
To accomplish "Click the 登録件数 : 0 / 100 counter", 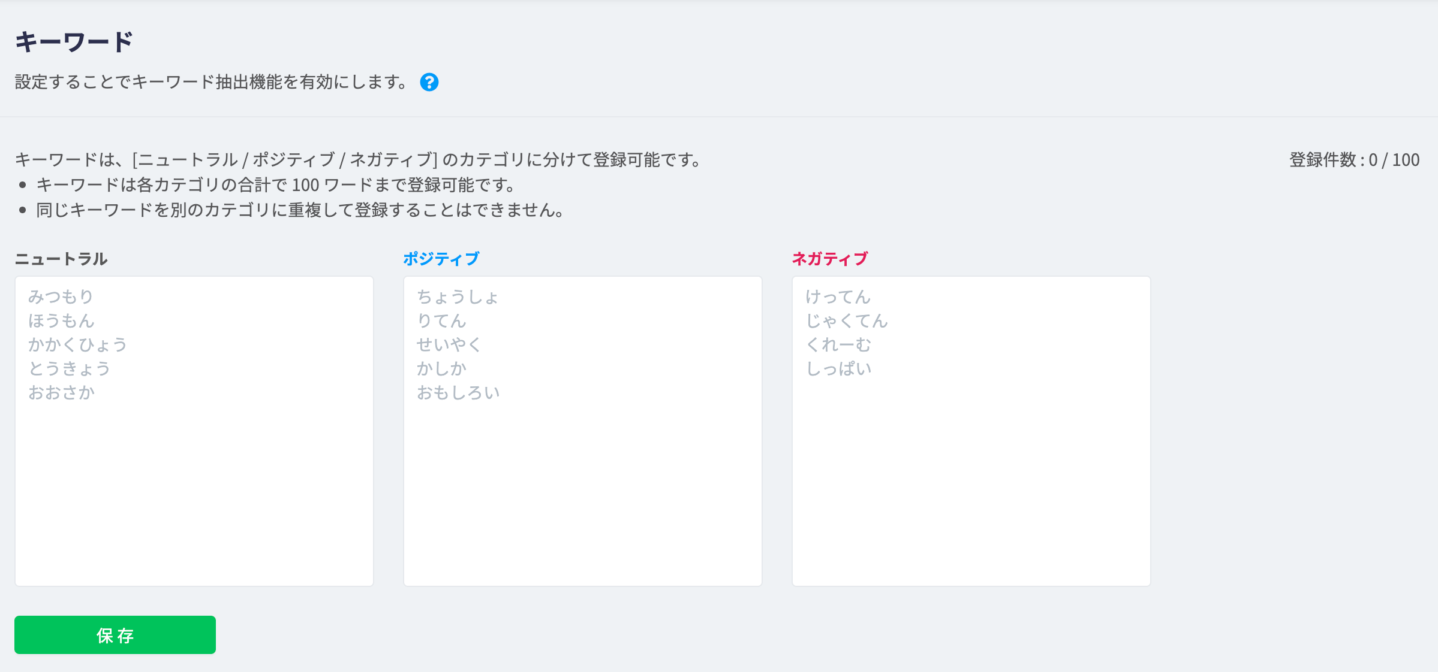I will (x=1355, y=160).
